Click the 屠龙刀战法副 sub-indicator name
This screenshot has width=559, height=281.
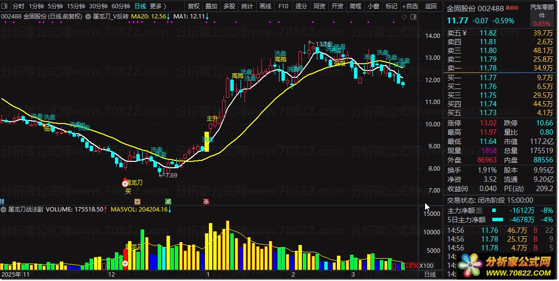[x=26, y=210]
